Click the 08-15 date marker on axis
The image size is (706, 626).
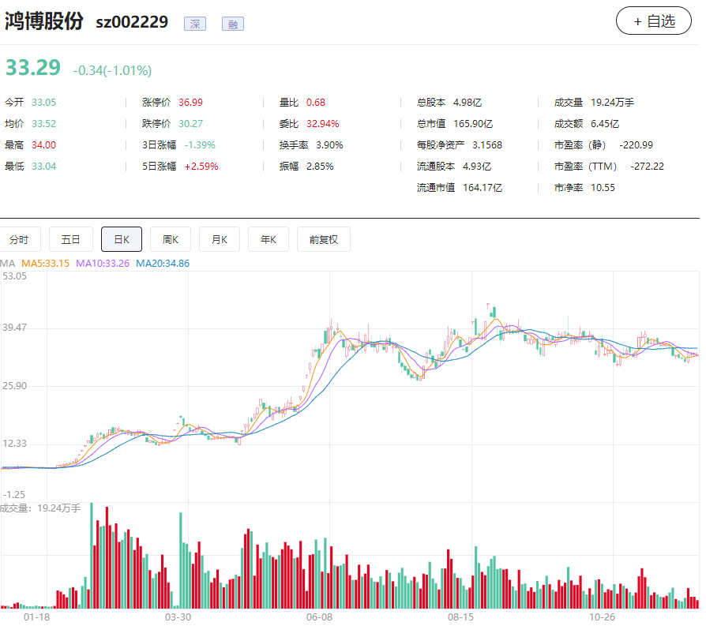[x=460, y=617]
